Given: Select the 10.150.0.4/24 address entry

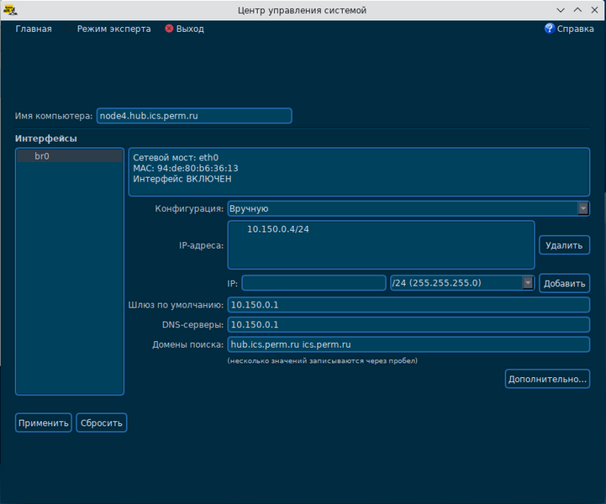Looking at the screenshot, I should (x=278, y=229).
